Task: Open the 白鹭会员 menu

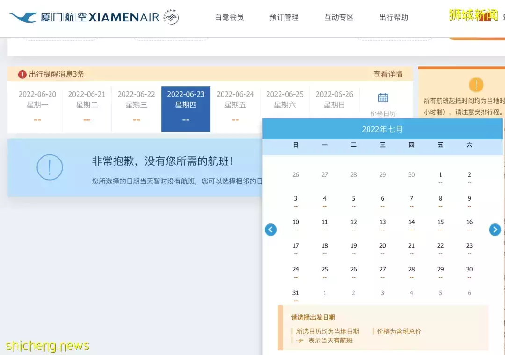Action: tap(229, 17)
